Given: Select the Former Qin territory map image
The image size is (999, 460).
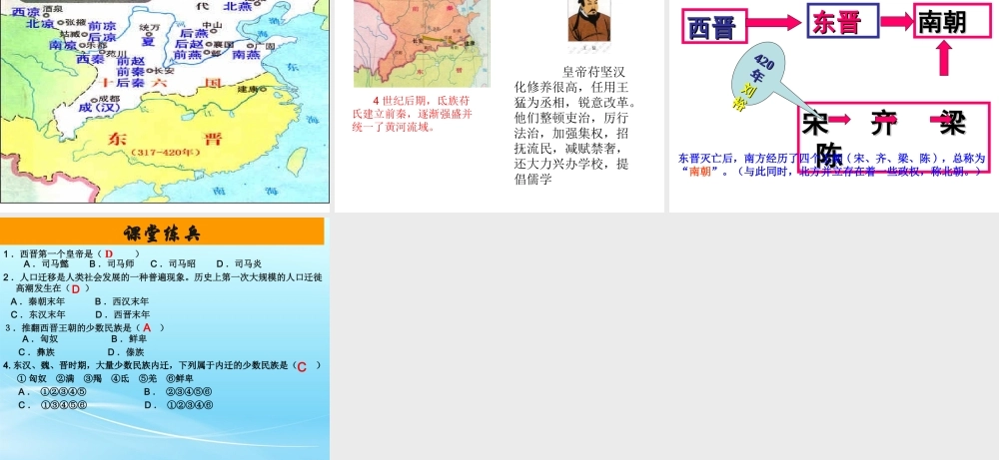Looking at the screenshot, I should pyautogui.click(x=422, y=43).
